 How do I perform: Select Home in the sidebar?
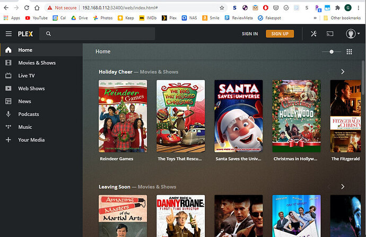tap(41, 50)
